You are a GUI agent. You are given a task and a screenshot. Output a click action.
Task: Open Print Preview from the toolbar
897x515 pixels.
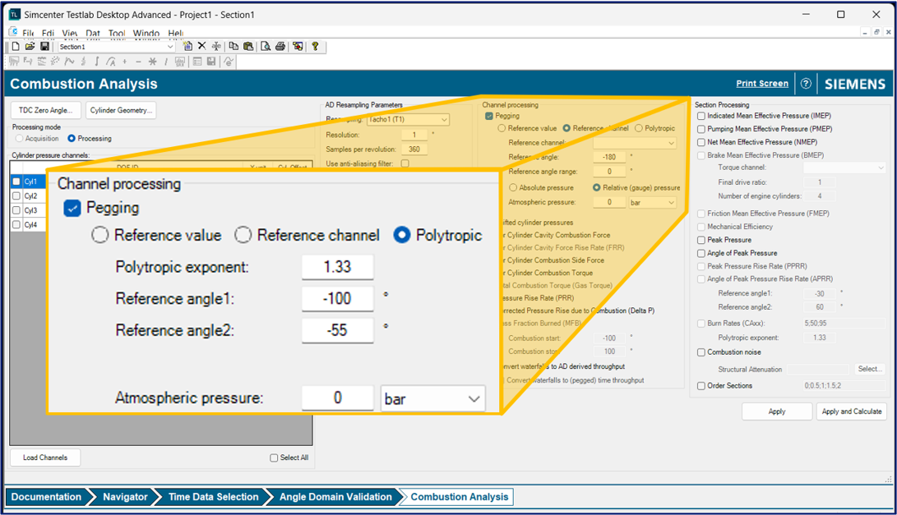[x=266, y=46]
